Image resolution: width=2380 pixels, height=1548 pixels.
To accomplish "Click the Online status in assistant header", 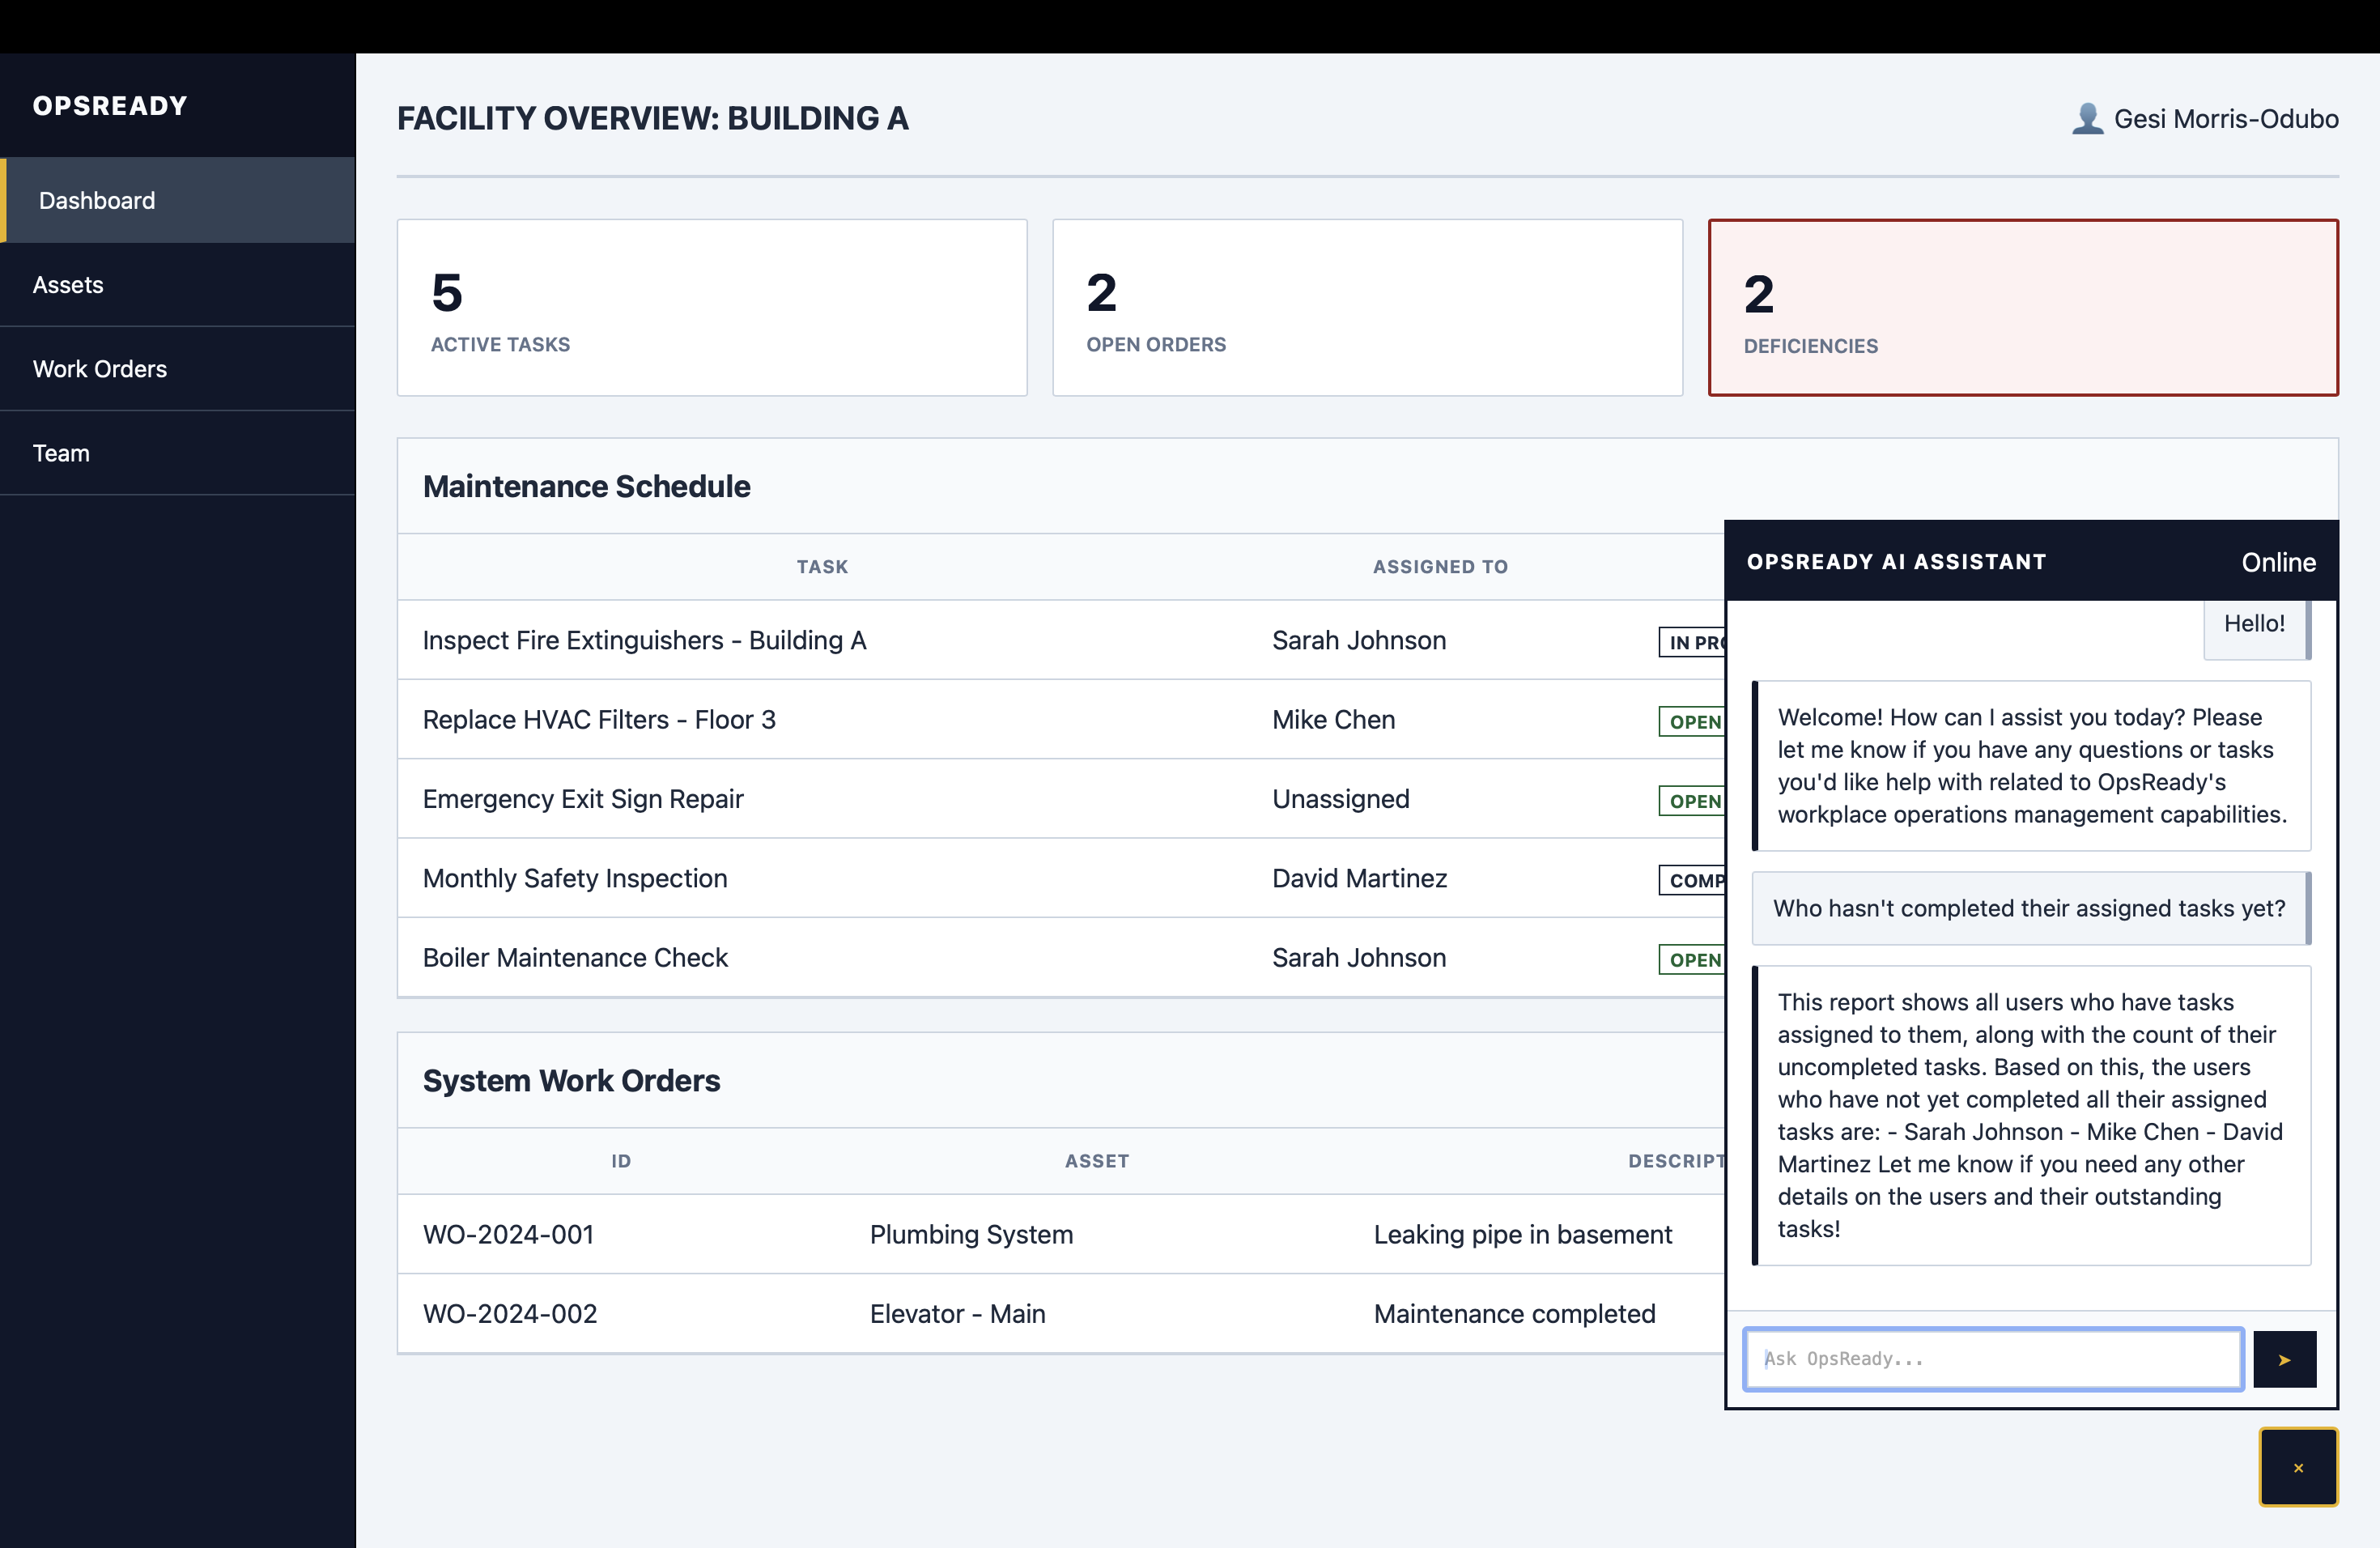I will click(2277, 562).
